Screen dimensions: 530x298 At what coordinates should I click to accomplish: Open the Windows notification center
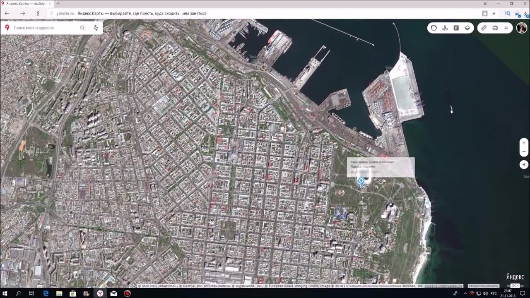tap(523, 293)
